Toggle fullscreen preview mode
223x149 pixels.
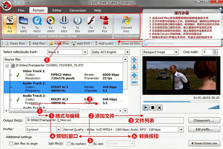click(x=159, y=108)
